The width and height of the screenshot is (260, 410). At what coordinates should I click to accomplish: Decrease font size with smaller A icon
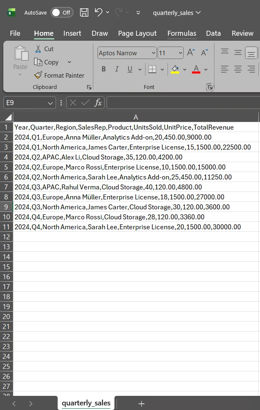tap(204, 53)
